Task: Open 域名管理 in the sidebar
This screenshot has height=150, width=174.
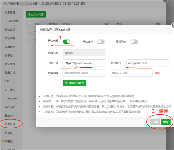Action: pyautogui.click(x=10, y=12)
